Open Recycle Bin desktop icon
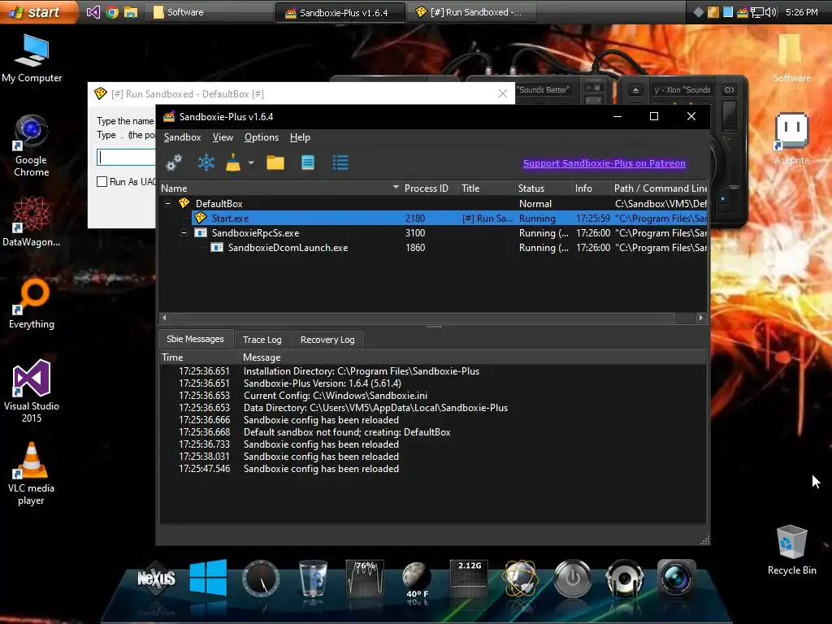The image size is (832, 624). pyautogui.click(x=791, y=550)
